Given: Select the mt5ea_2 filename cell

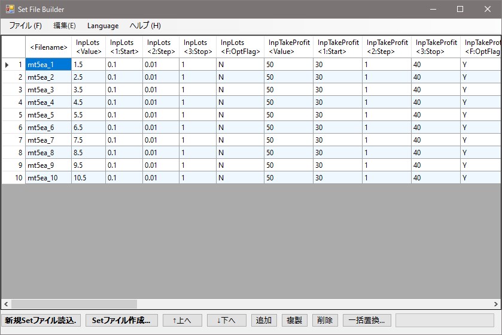Looking at the screenshot, I should coord(48,77).
